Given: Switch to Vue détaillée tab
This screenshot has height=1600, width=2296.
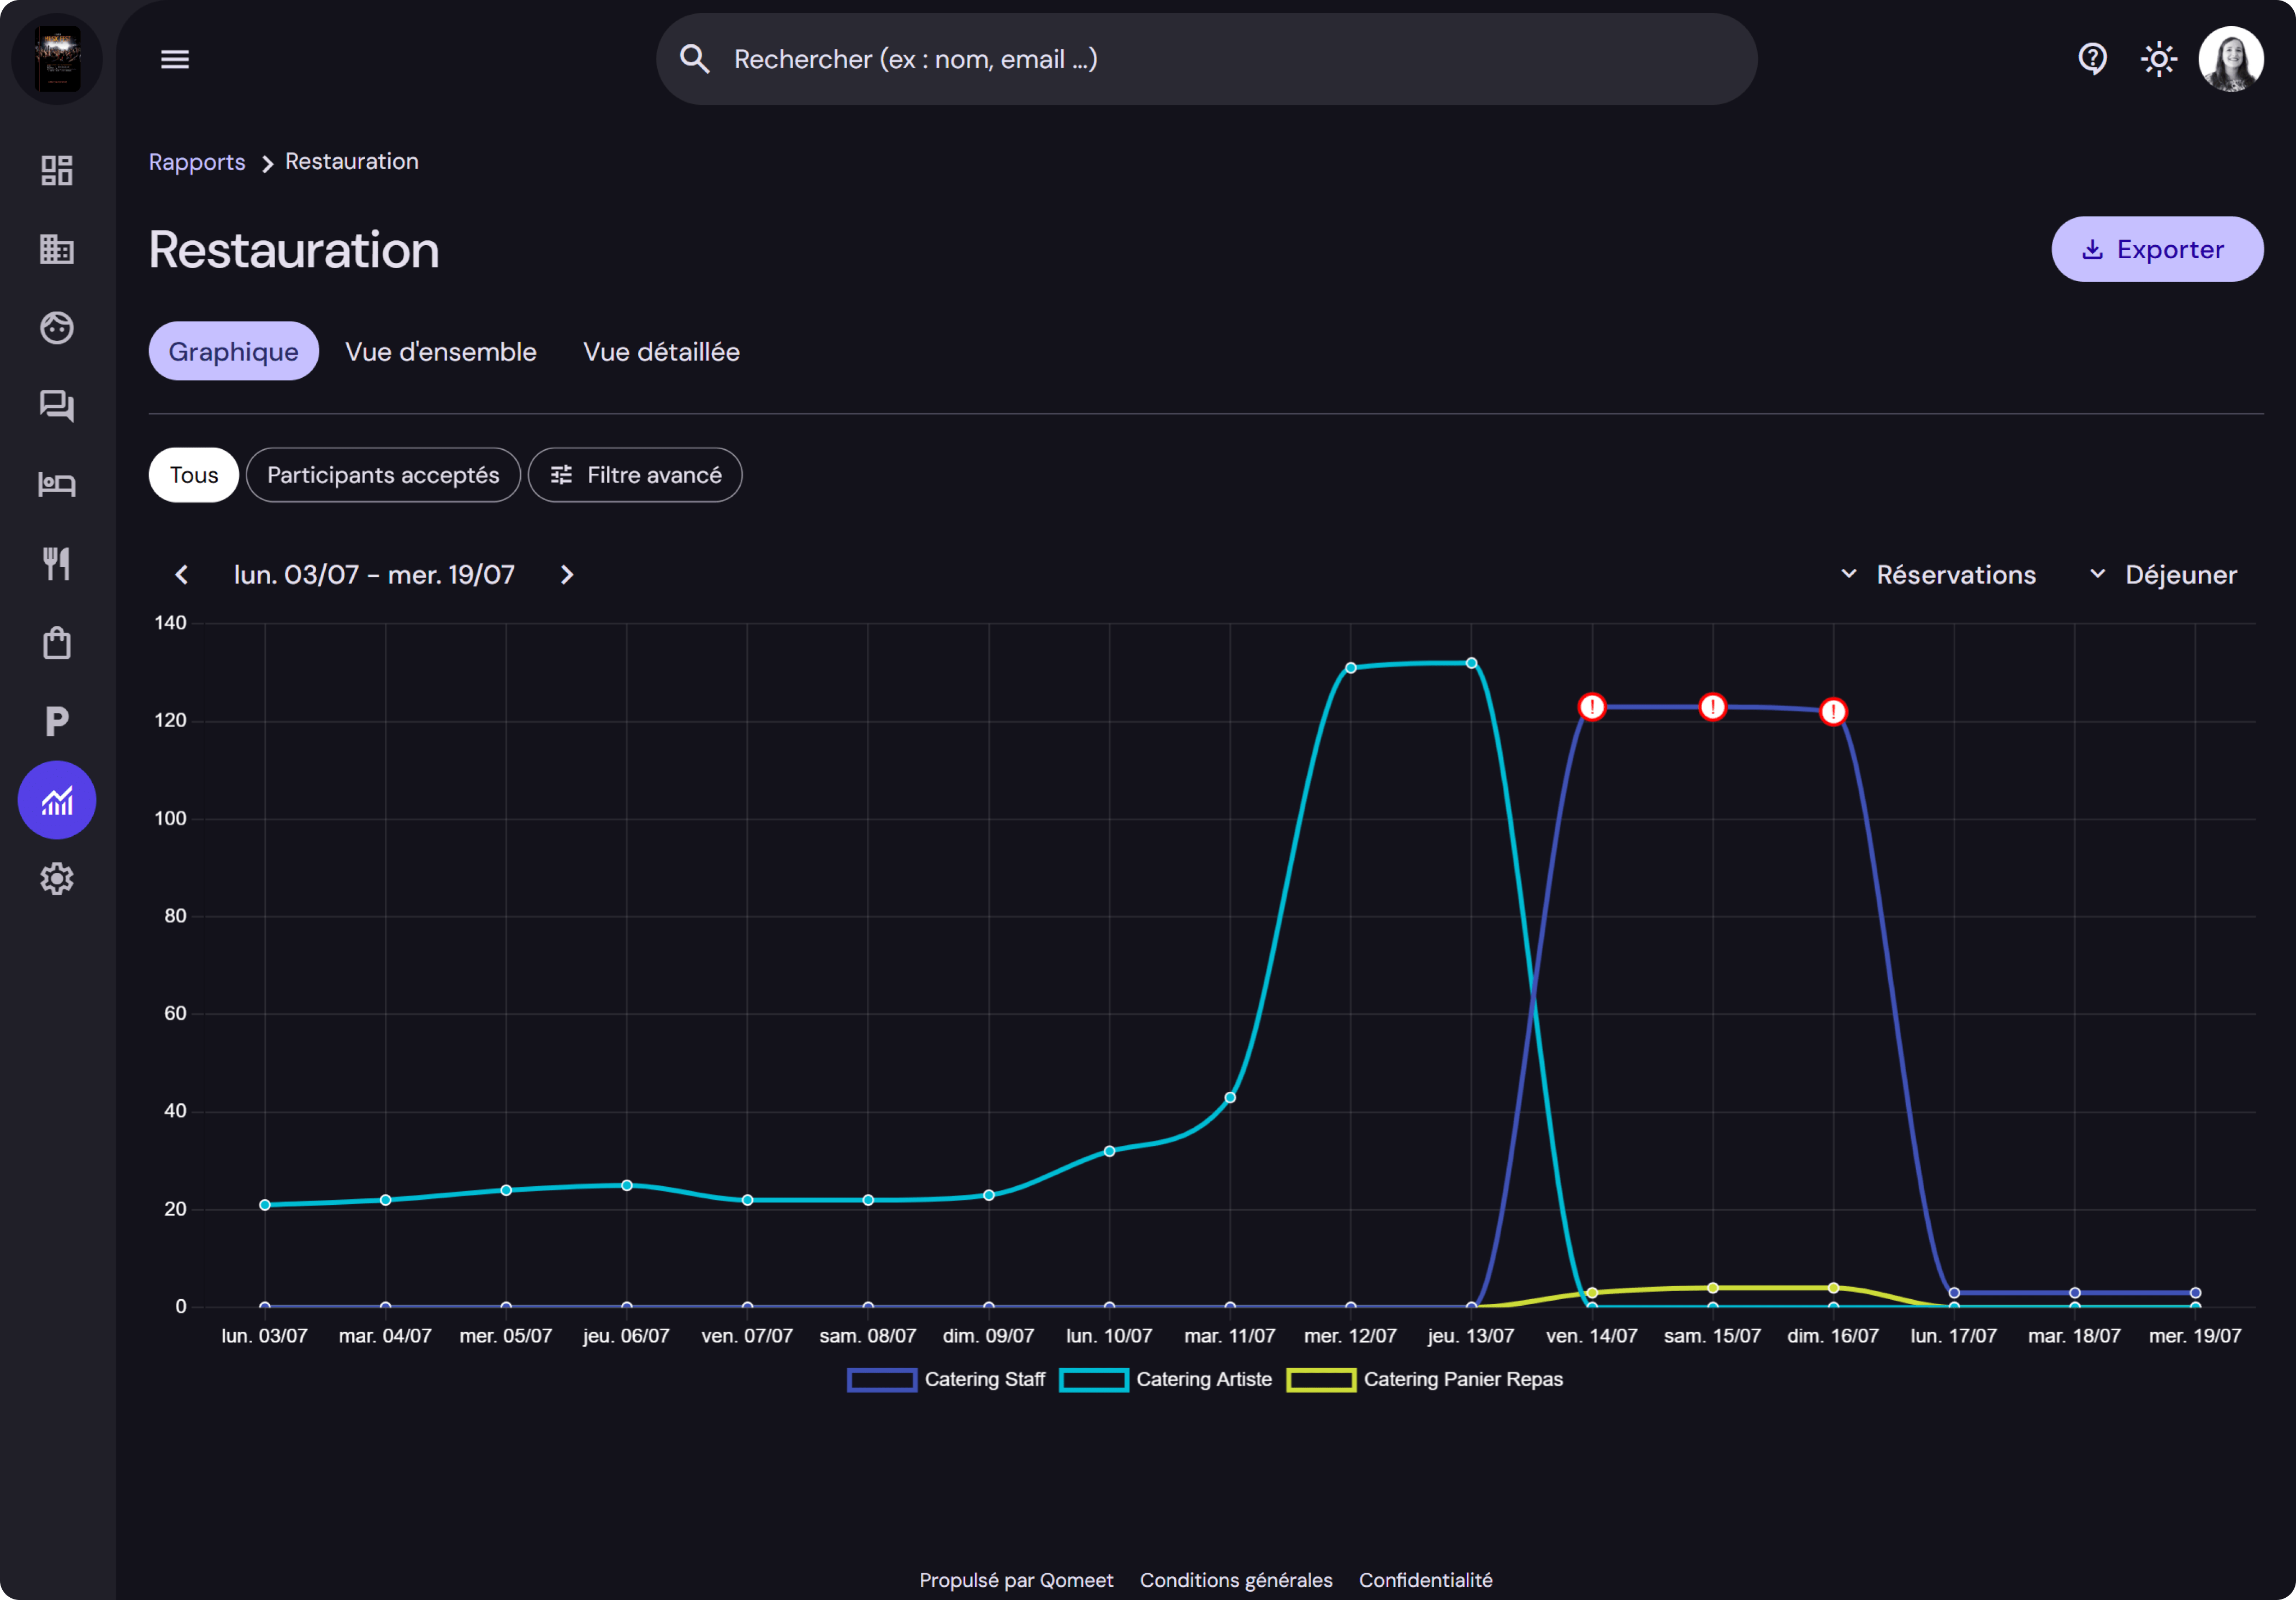Looking at the screenshot, I should (x=661, y=352).
